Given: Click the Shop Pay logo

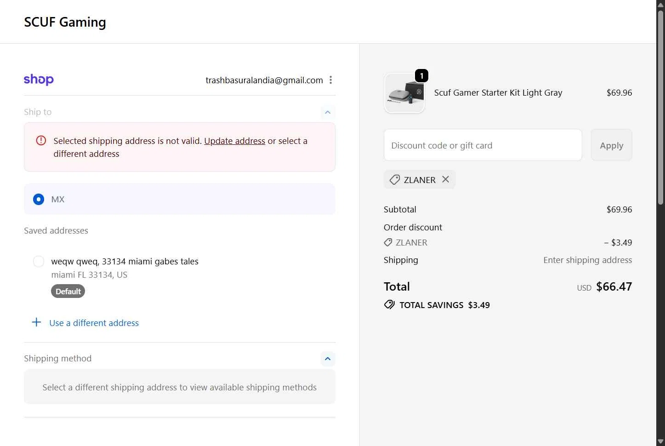Looking at the screenshot, I should pos(39,80).
